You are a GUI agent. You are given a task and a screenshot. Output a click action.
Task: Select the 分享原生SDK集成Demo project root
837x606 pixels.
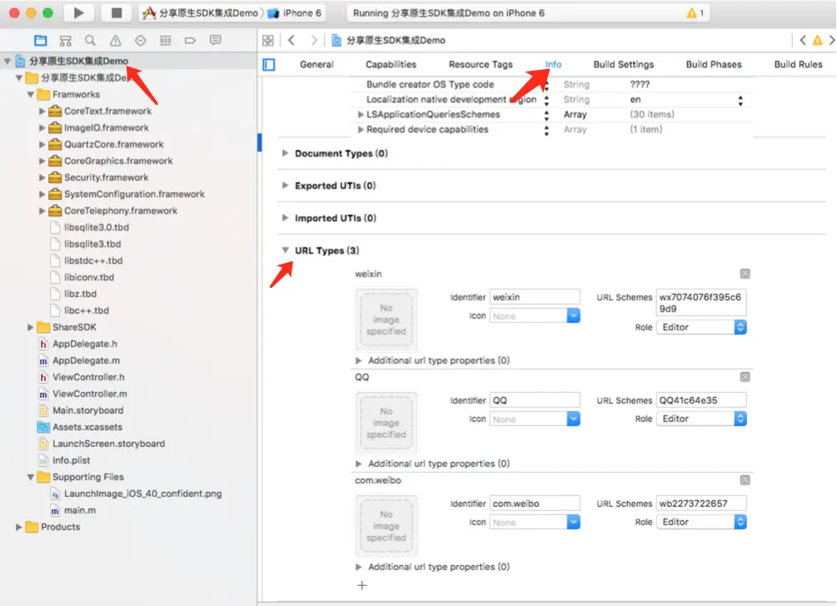tap(78, 61)
